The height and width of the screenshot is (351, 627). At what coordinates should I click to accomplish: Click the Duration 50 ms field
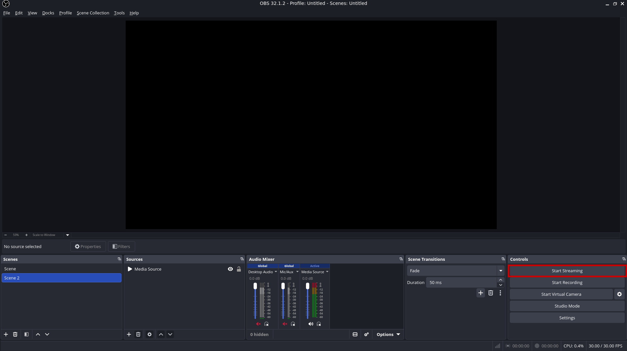tap(461, 282)
